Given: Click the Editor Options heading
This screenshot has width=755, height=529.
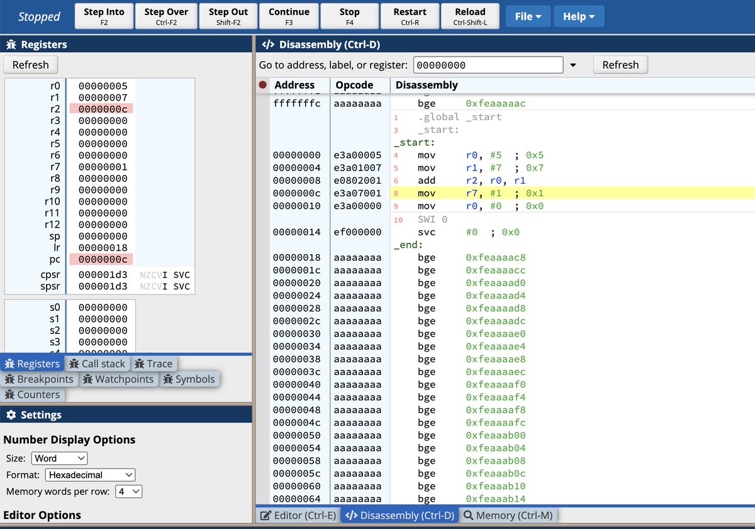Looking at the screenshot, I should pyautogui.click(x=42, y=515).
